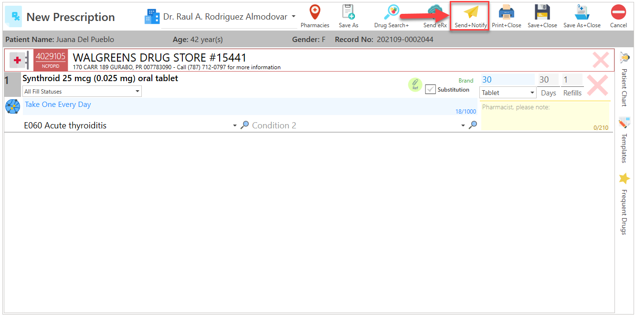Click the Condition 2 input field
The width and height of the screenshot is (635, 315).
pos(354,126)
